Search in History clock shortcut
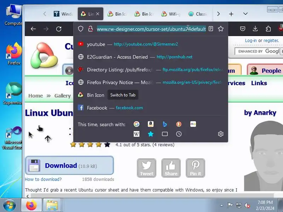Image resolution: width=283 pixels, height=212 pixels. click(179, 134)
